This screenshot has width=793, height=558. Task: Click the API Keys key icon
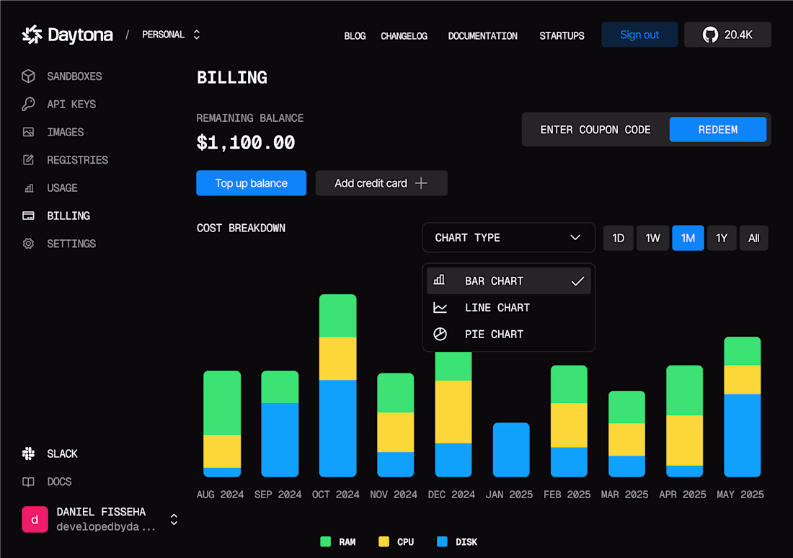point(28,105)
